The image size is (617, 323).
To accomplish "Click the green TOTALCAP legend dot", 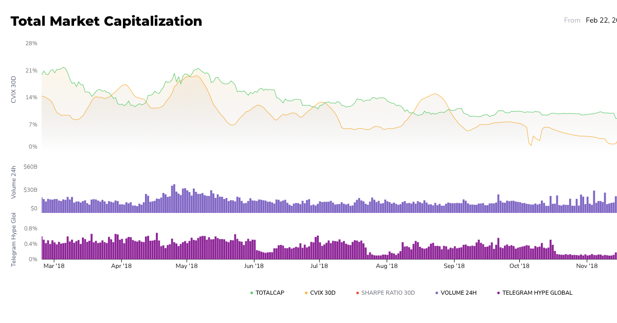I will pos(251,293).
